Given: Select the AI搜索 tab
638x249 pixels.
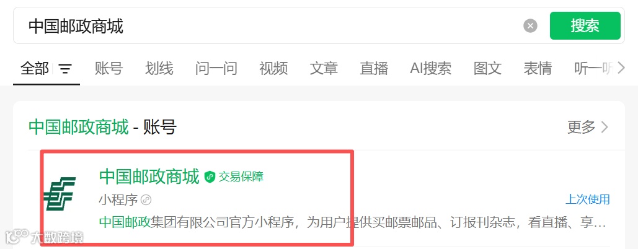Looking at the screenshot, I should click(x=430, y=68).
